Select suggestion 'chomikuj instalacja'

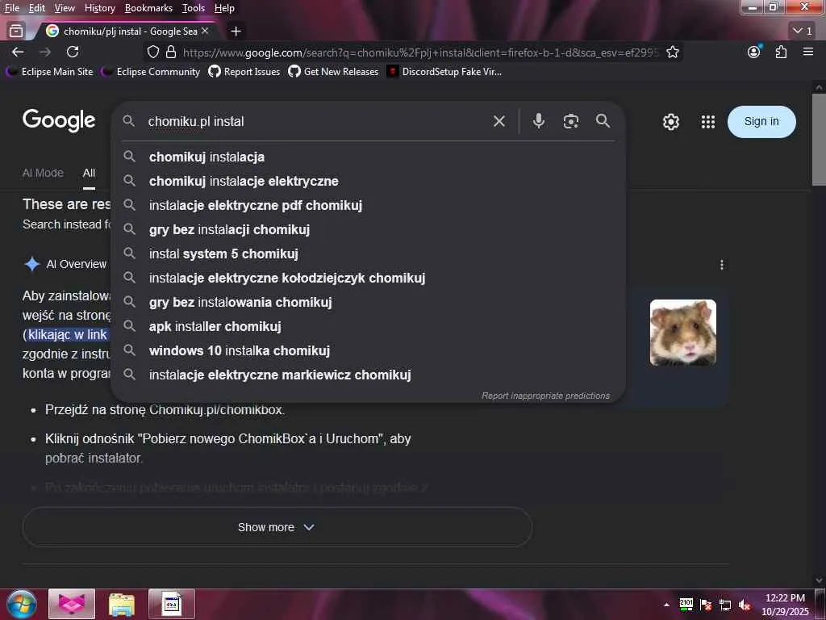click(x=368, y=157)
